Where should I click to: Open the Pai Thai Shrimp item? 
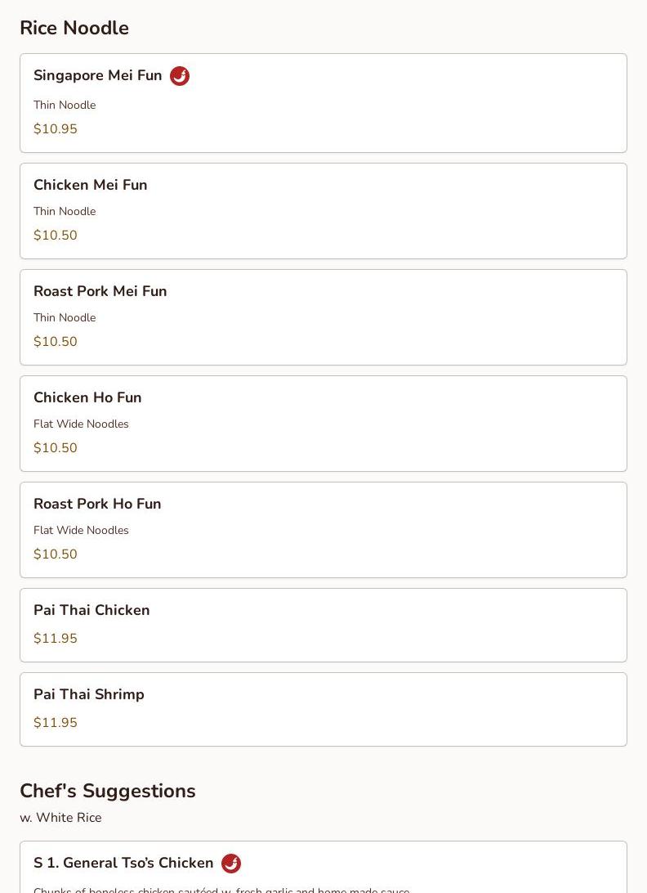click(323, 710)
